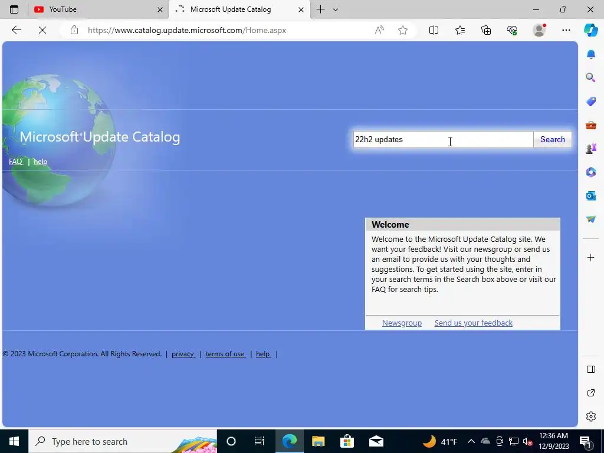
Task: Open sidebar Games chess icon
Action: (x=591, y=149)
